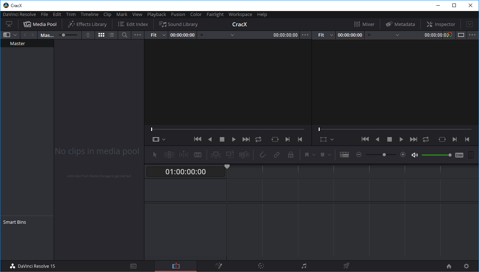Play reverse in the timeline viewer
479x272 pixels.
coord(377,140)
